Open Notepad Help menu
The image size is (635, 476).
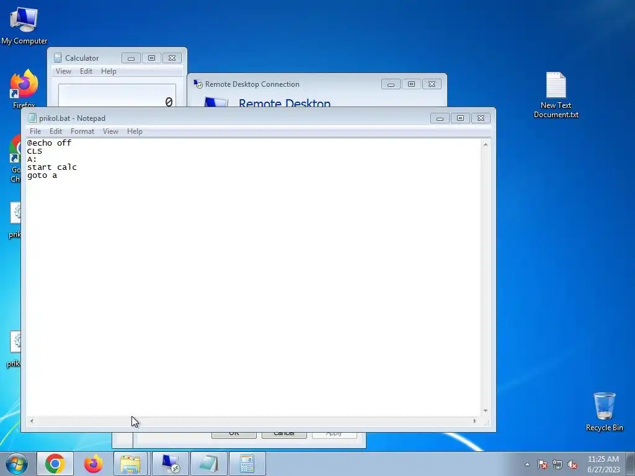click(x=135, y=131)
